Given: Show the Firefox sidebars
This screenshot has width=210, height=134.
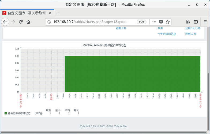Looking at the screenshot, I should 196,22.
